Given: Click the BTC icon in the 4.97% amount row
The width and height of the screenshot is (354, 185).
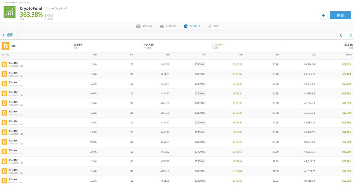Looking at the screenshot, I should pyautogui.click(x=4, y=93).
